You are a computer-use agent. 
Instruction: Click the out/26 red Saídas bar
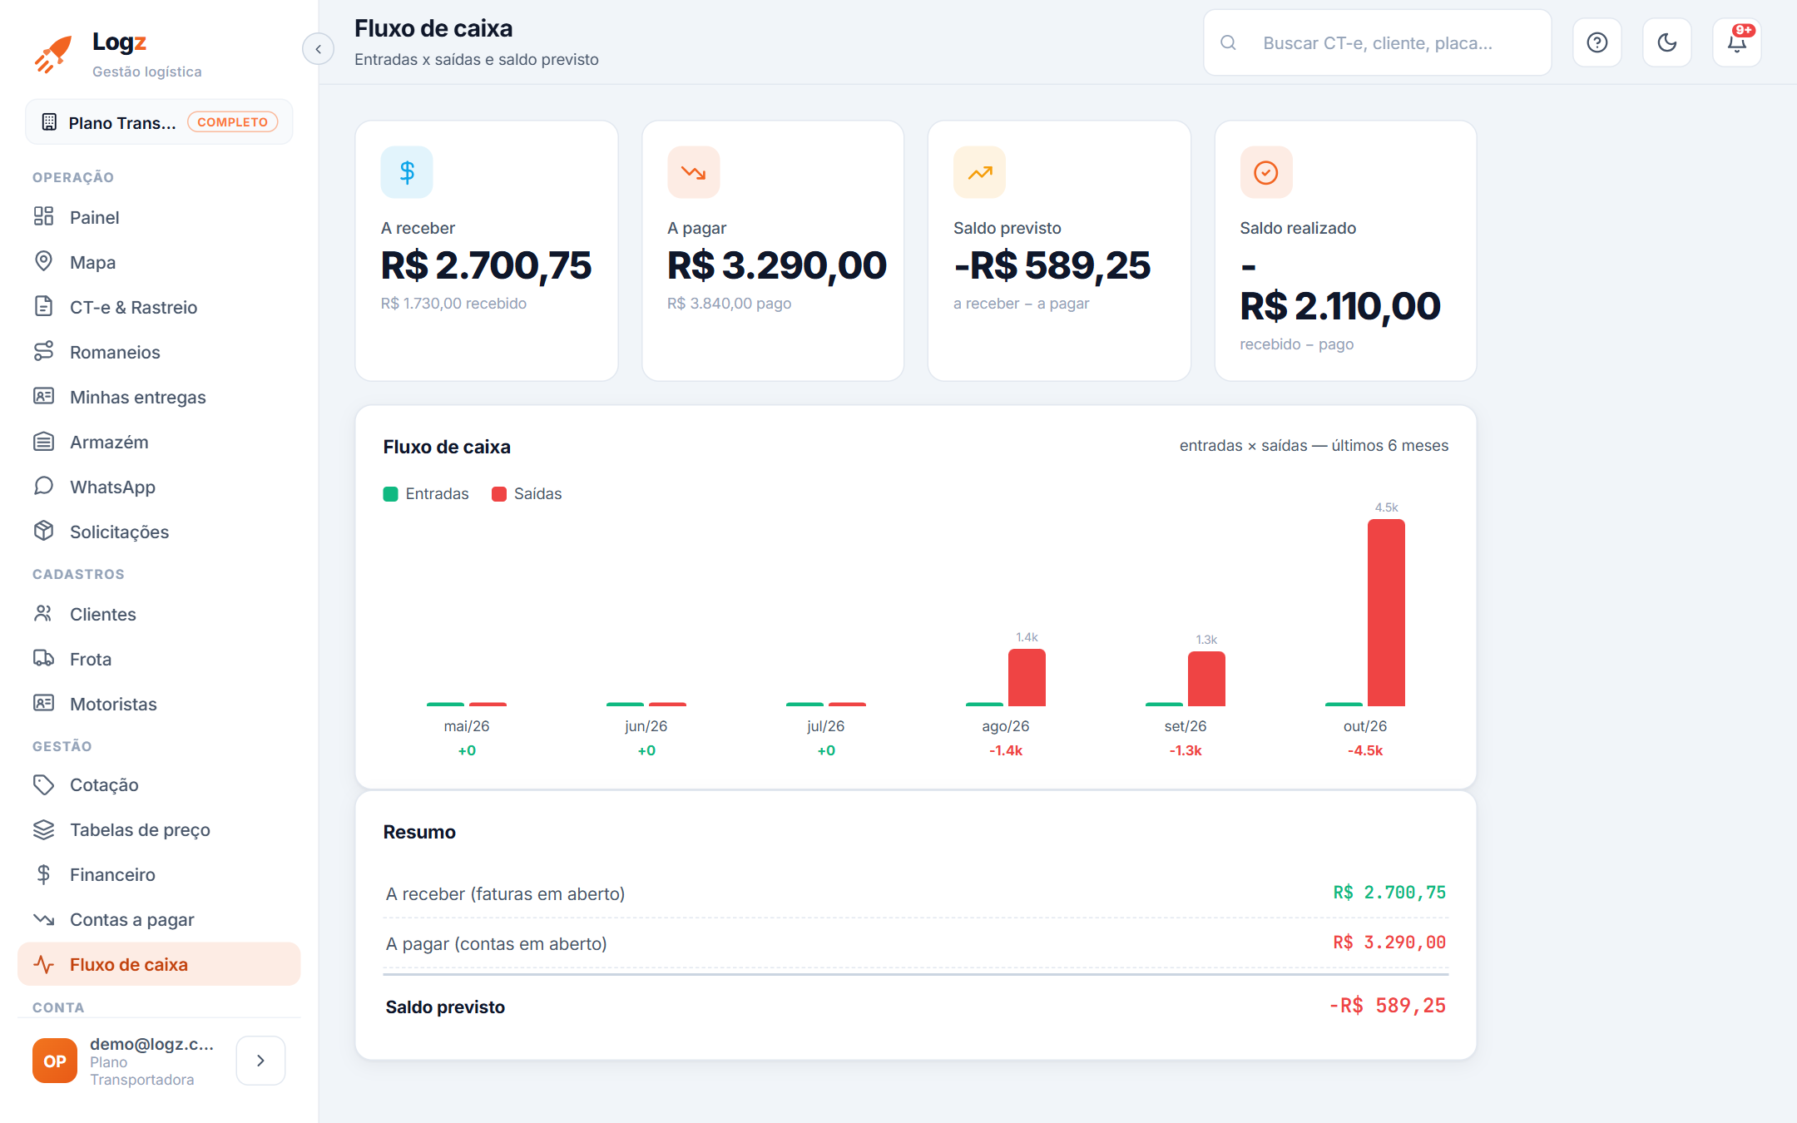[x=1386, y=613]
